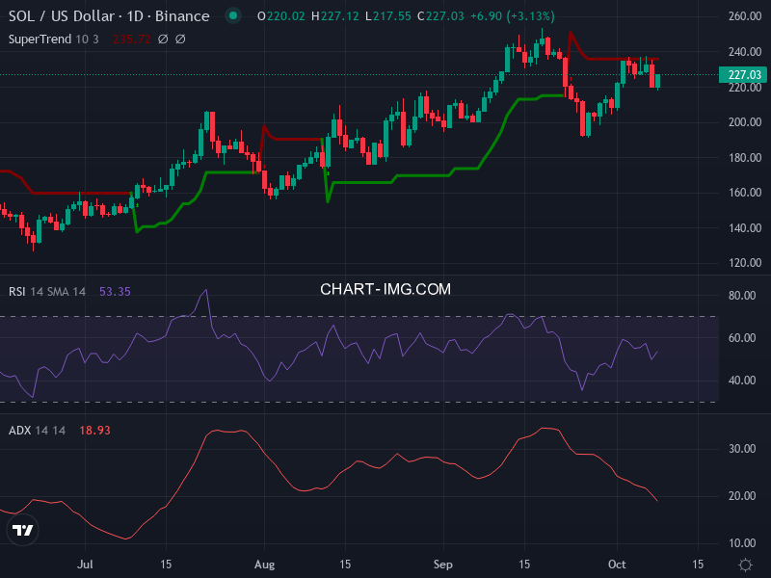
Task: Click the TradingView logo icon
Action: tap(23, 531)
